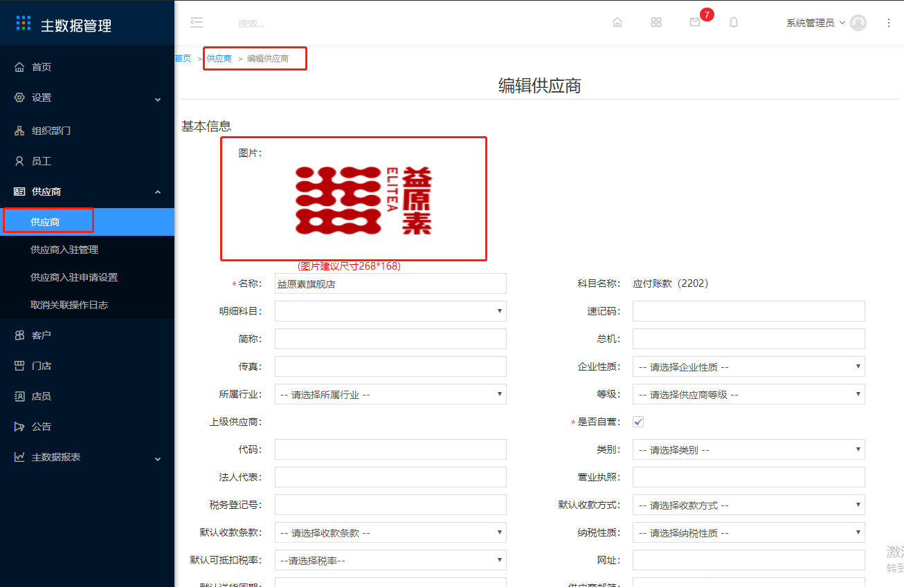Open the 纳税性质 dropdown
Screen dimensions: 904x587
[x=749, y=532]
